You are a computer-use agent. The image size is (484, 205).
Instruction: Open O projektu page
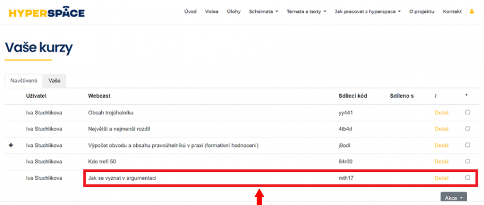[421, 12]
